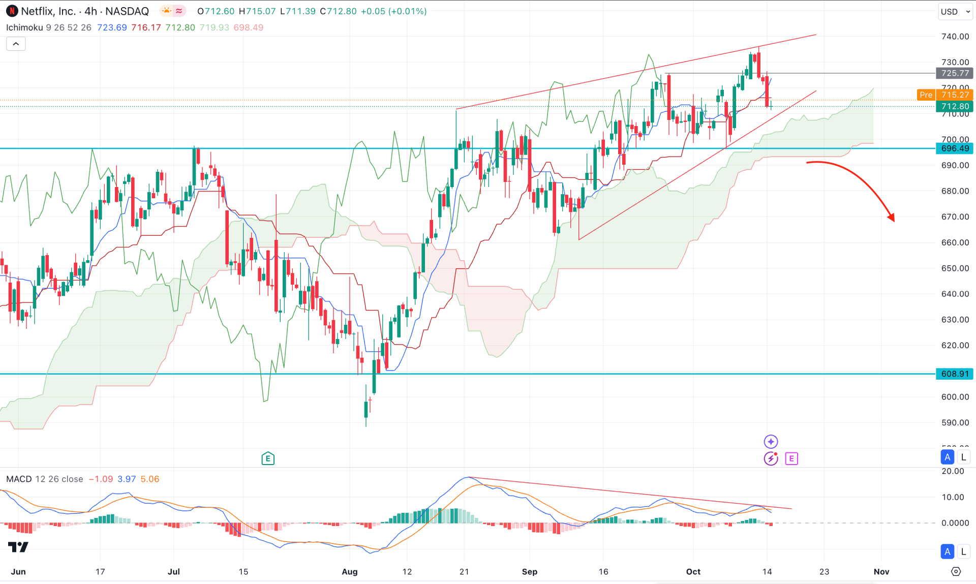The width and height of the screenshot is (976, 584).
Task: Click the MACD histogram value −1.09
Action: (x=101, y=479)
